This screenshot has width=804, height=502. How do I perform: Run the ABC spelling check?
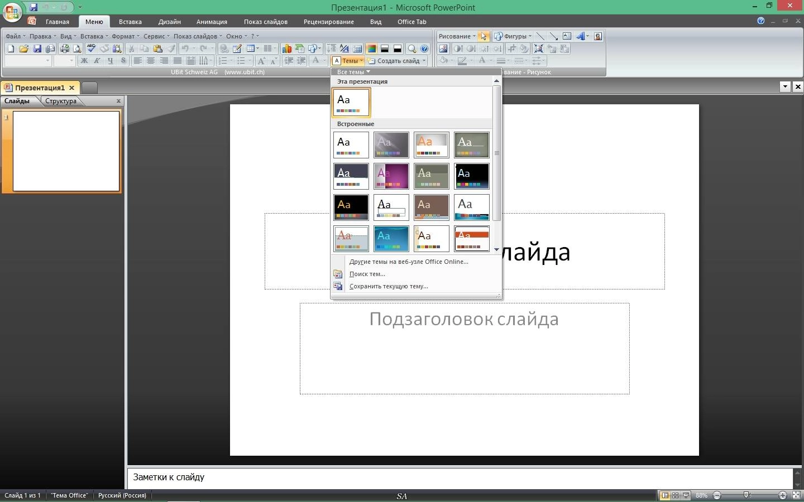tap(90, 49)
